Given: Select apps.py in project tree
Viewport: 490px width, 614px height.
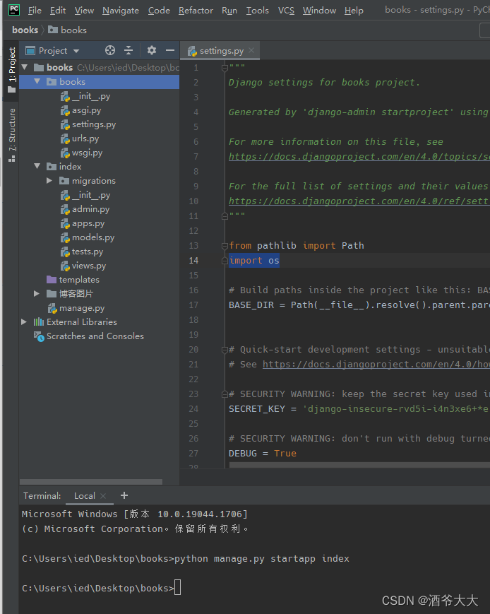Looking at the screenshot, I should coord(83,223).
